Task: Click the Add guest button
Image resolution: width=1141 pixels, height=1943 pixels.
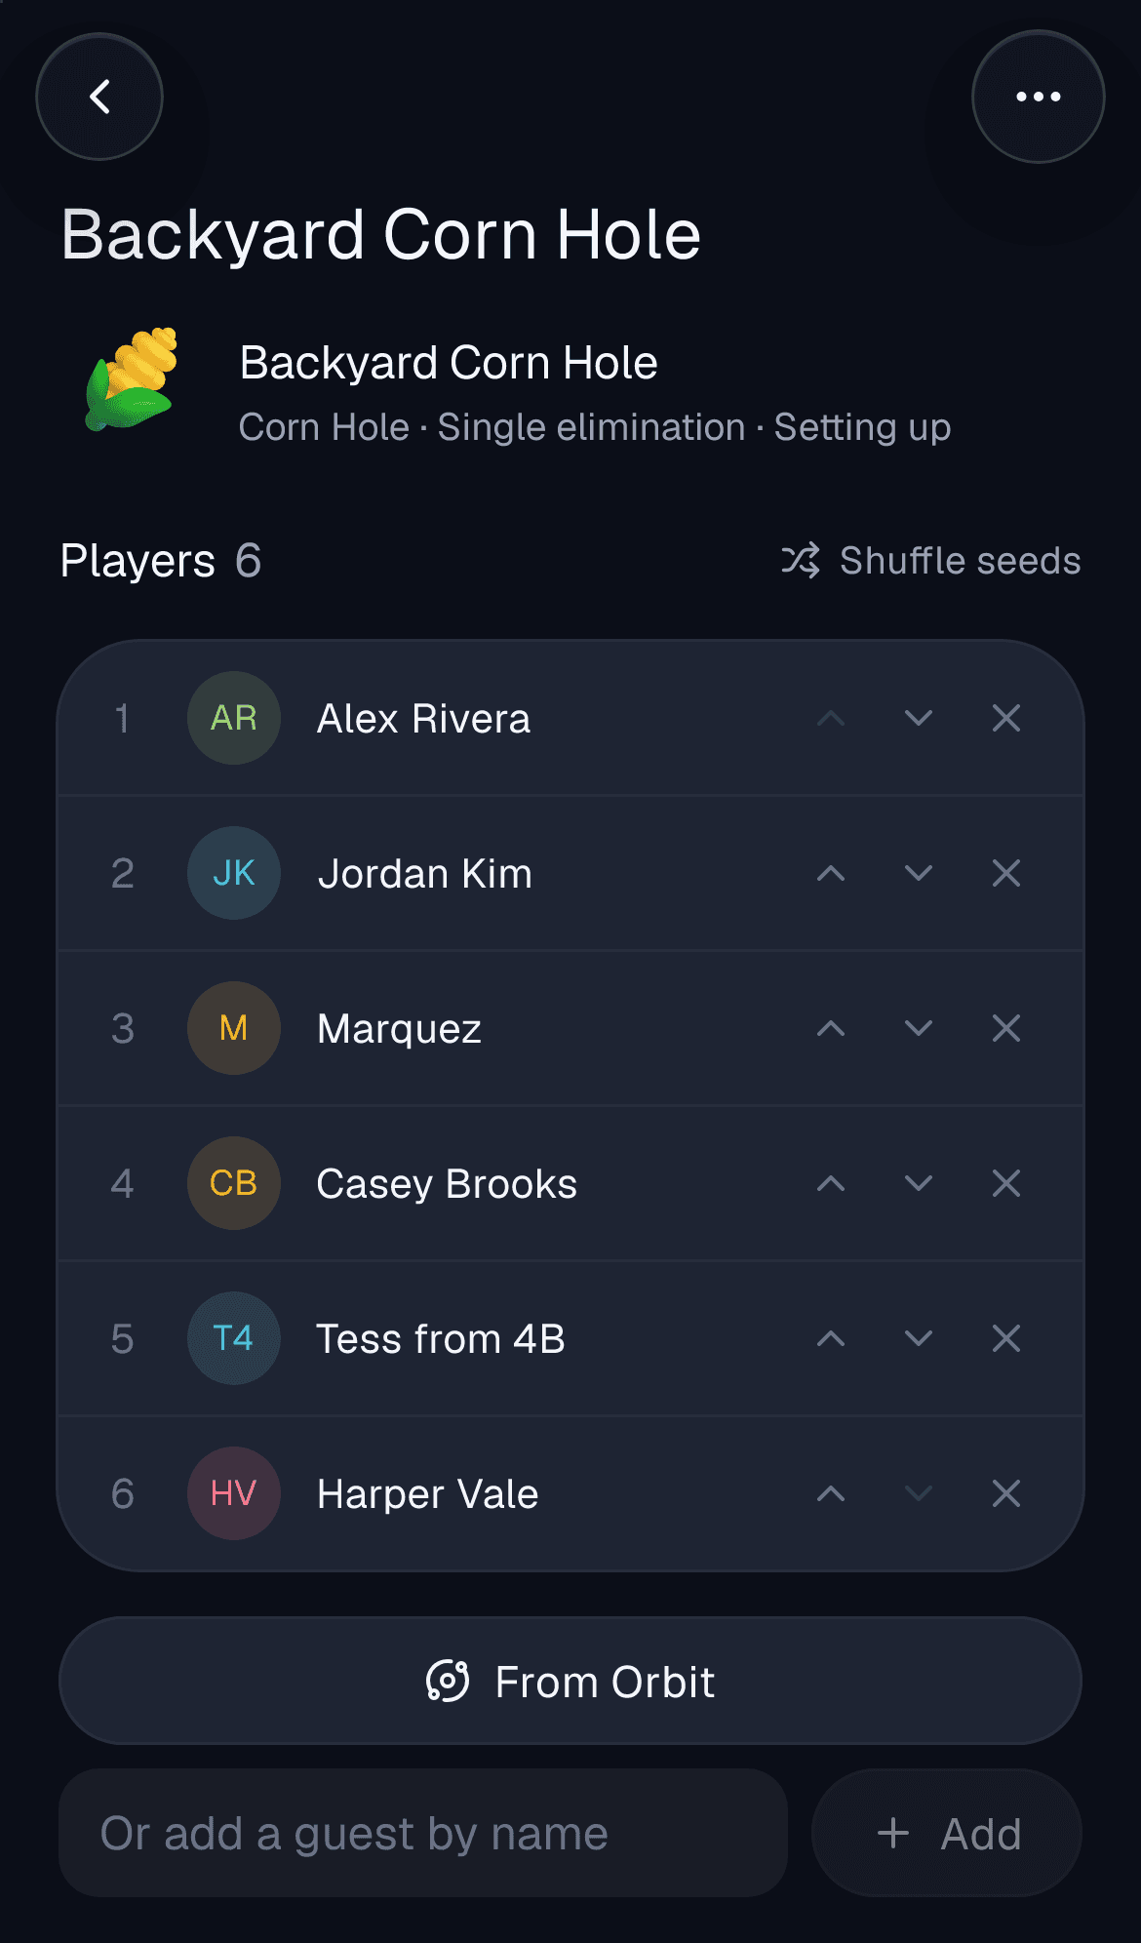Action: [x=947, y=1834]
